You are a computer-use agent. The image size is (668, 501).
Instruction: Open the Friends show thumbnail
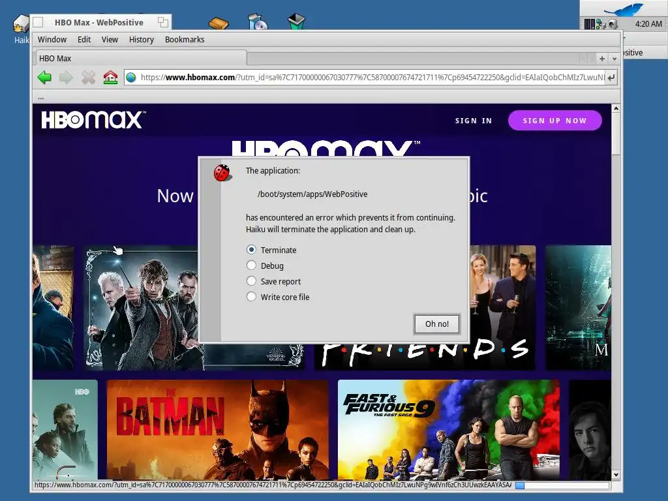(503, 307)
